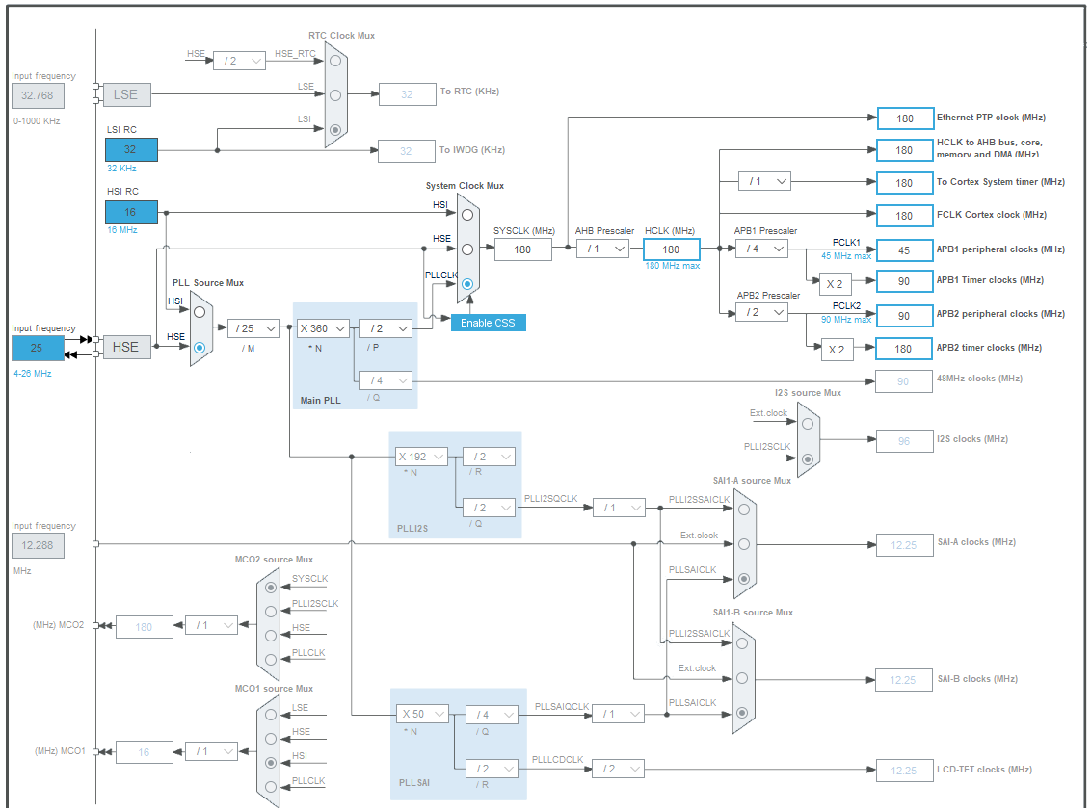Viewport: 1091px width, 811px height.
Task: Click the To IWDG (KHz) value field
Action: coord(407,151)
